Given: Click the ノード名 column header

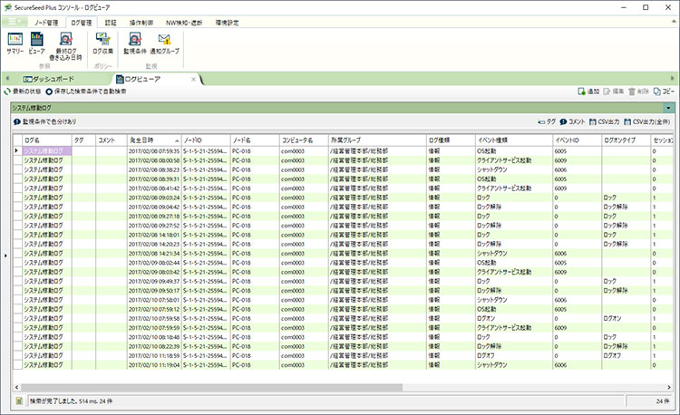Looking at the screenshot, I should pyautogui.click(x=255, y=140).
